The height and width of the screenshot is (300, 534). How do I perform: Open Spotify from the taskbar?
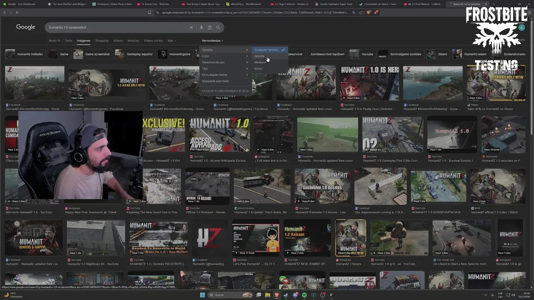(304, 295)
